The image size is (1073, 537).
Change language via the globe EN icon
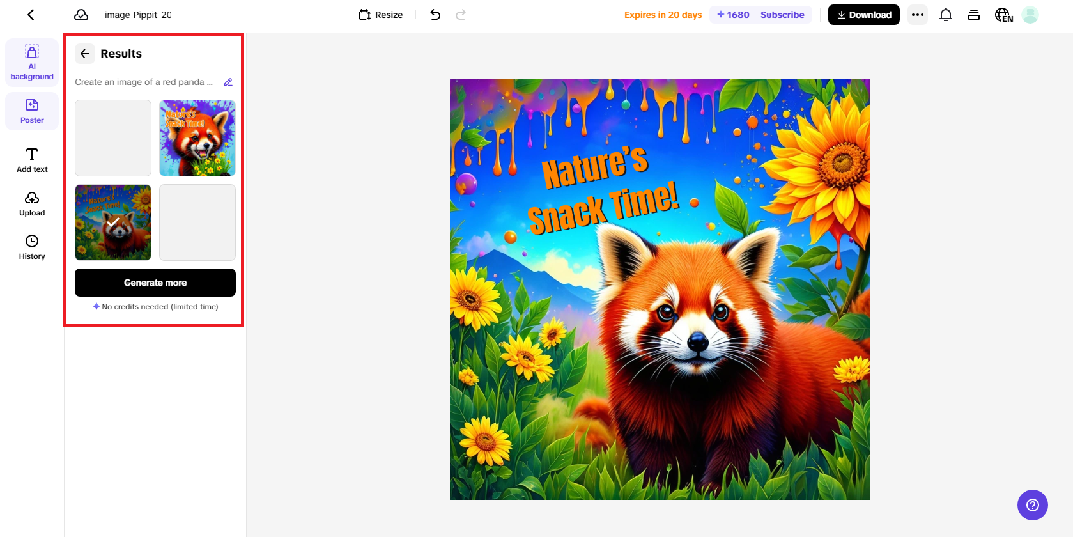(x=1003, y=15)
